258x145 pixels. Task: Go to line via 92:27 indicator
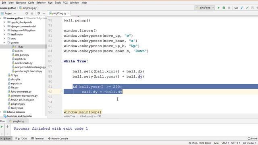(216, 143)
